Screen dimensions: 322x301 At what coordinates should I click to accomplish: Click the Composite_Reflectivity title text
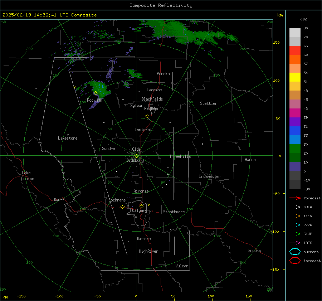[x=161, y=5]
